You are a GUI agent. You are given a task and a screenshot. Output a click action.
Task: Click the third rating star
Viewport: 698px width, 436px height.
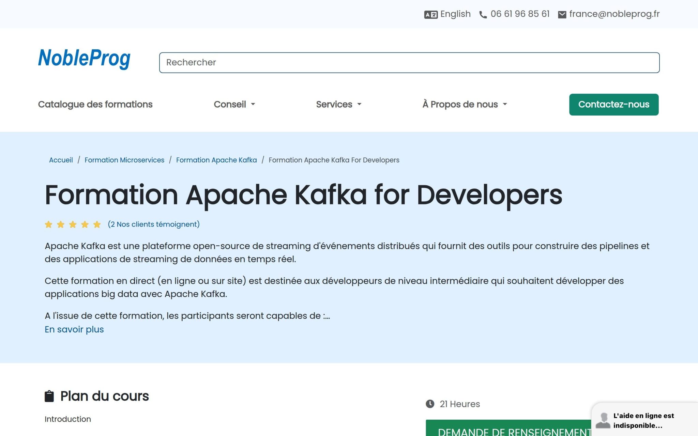pyautogui.click(x=73, y=224)
